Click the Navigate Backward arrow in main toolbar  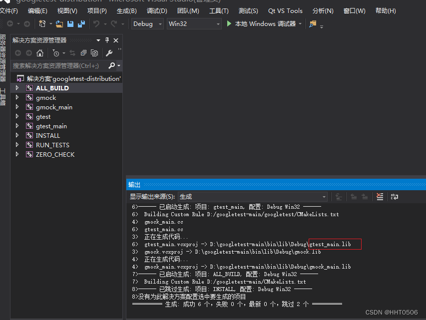pos(10,24)
